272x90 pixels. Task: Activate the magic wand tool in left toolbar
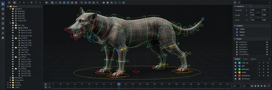3,33
